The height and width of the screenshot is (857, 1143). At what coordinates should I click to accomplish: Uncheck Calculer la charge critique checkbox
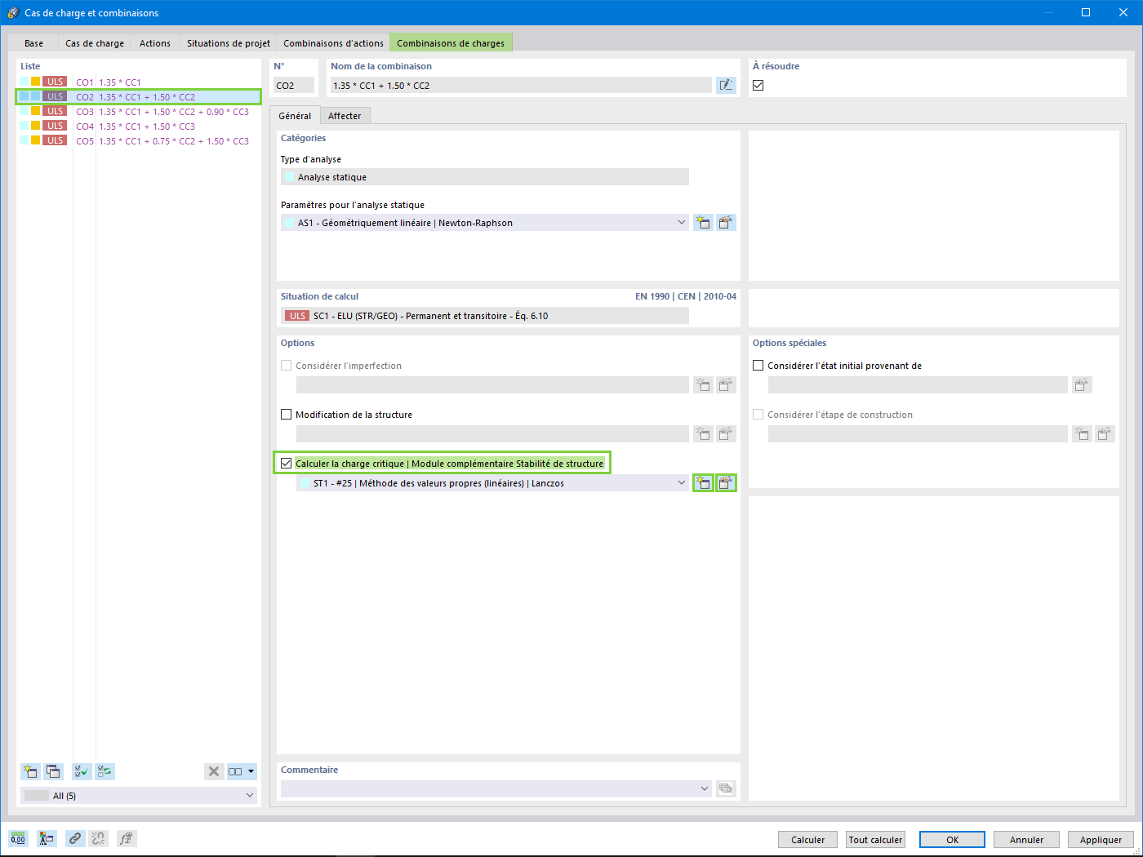tap(287, 464)
